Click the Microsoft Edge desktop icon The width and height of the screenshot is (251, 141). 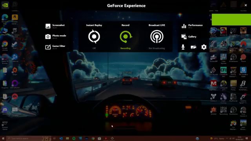pyautogui.click(x=5, y=19)
